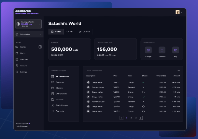Click the Vouchers label in sidebar menu
198x139 pixels.
click(24, 59)
